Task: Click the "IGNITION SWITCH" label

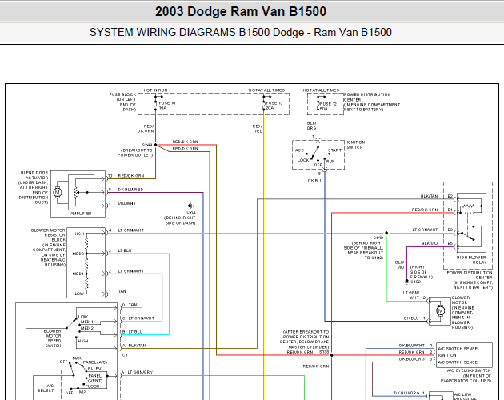Action: point(356,145)
